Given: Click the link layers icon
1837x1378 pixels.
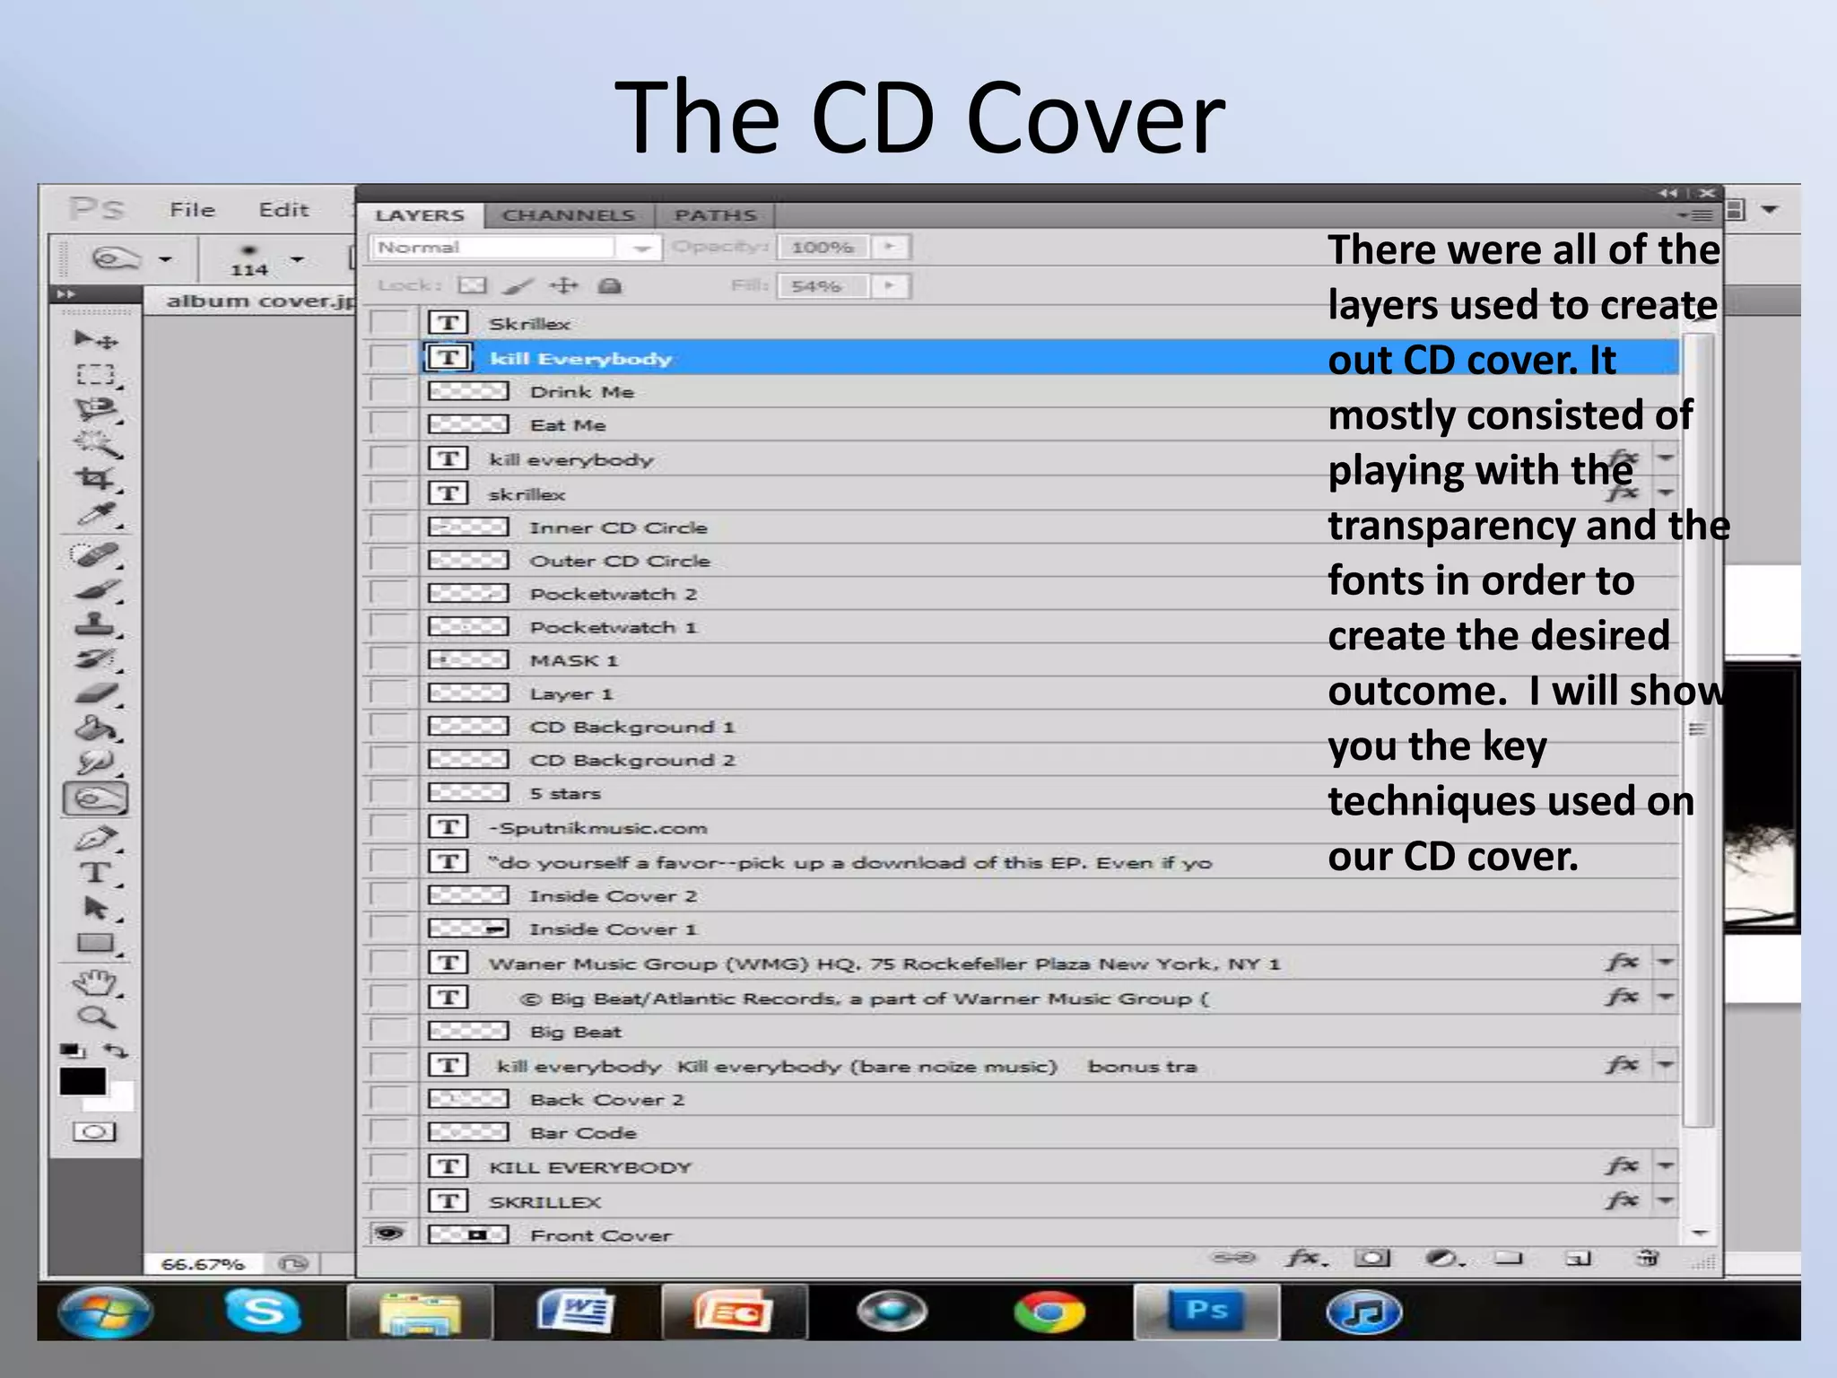Looking at the screenshot, I should (x=1234, y=1258).
